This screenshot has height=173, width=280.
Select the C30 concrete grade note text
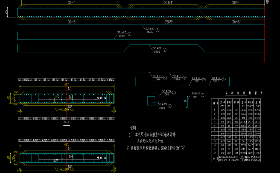(x=182, y=148)
